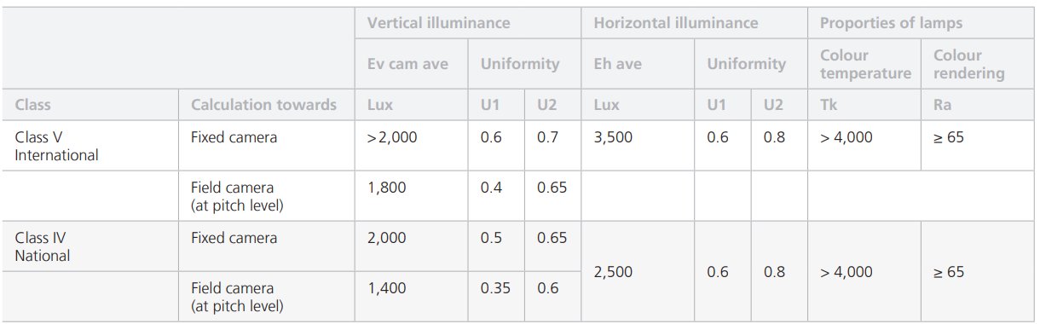Click the Vertical illuminance header
1040x324 pixels.
438,23
